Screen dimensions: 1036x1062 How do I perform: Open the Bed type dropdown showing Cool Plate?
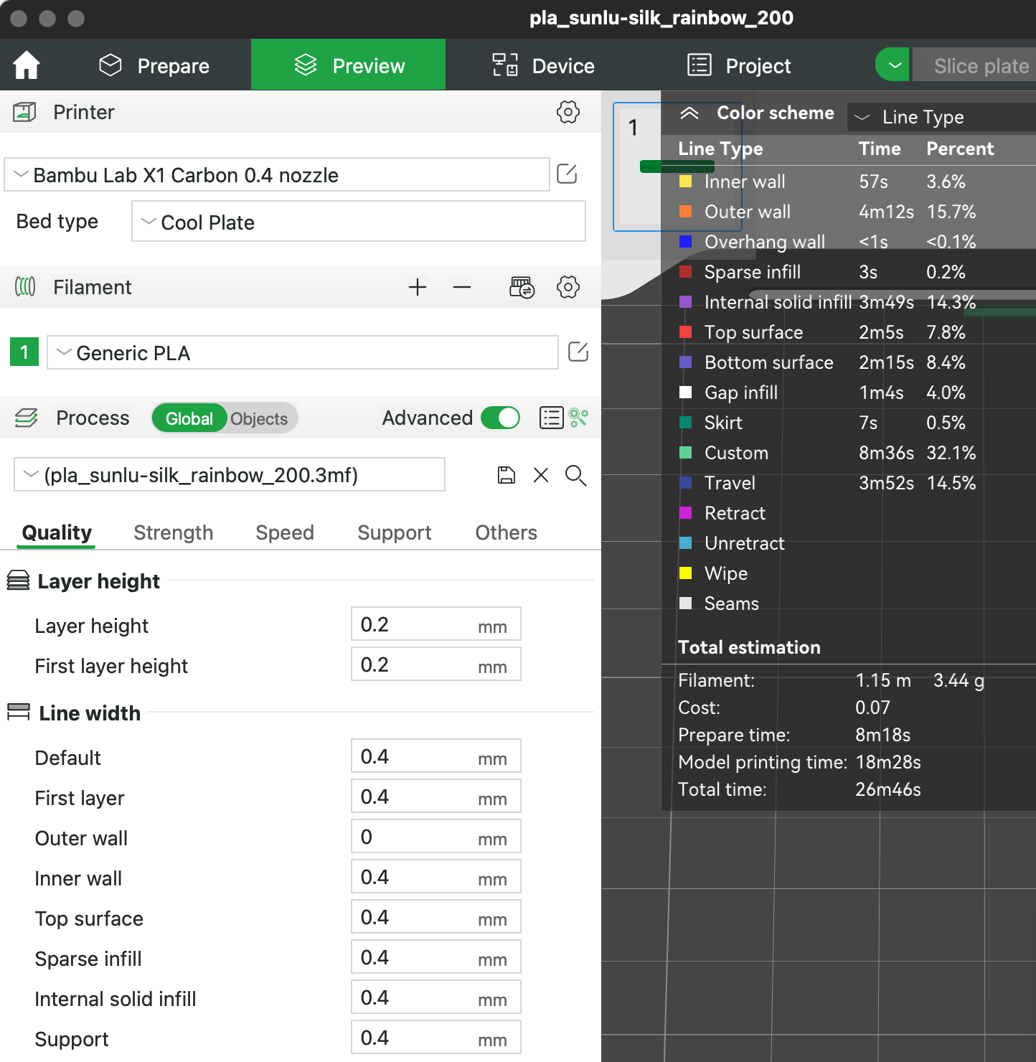358,222
